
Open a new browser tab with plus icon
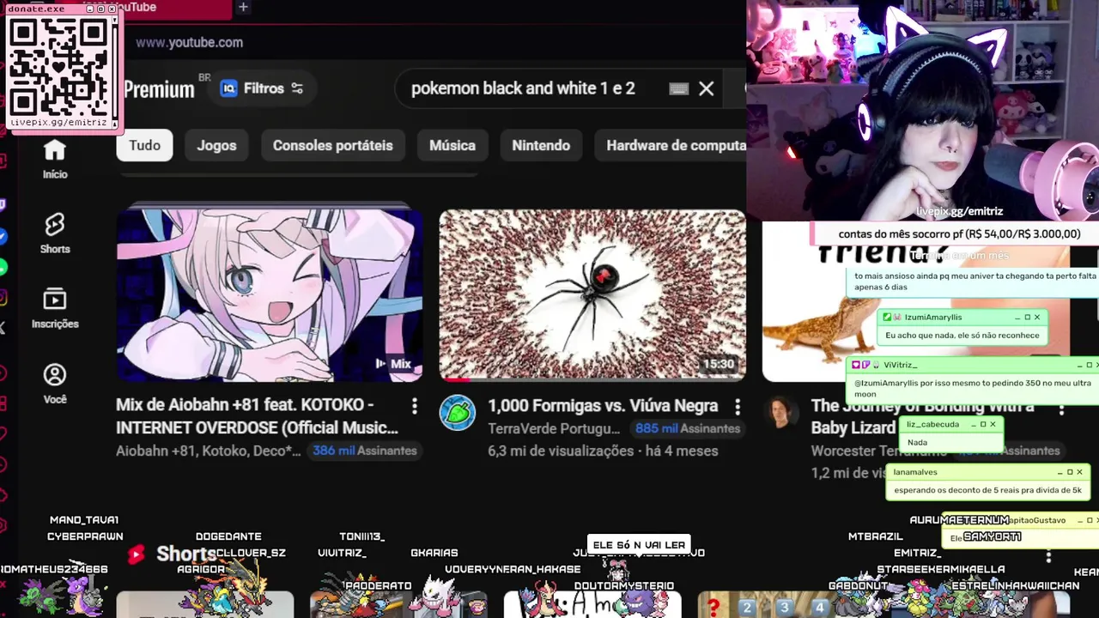pos(243,7)
